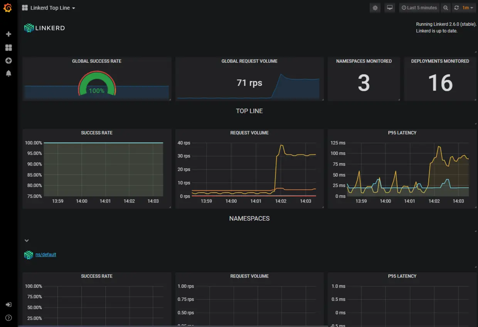Click the Create (plus) icon in sidebar
The width and height of the screenshot is (478, 327).
[x=8, y=34]
